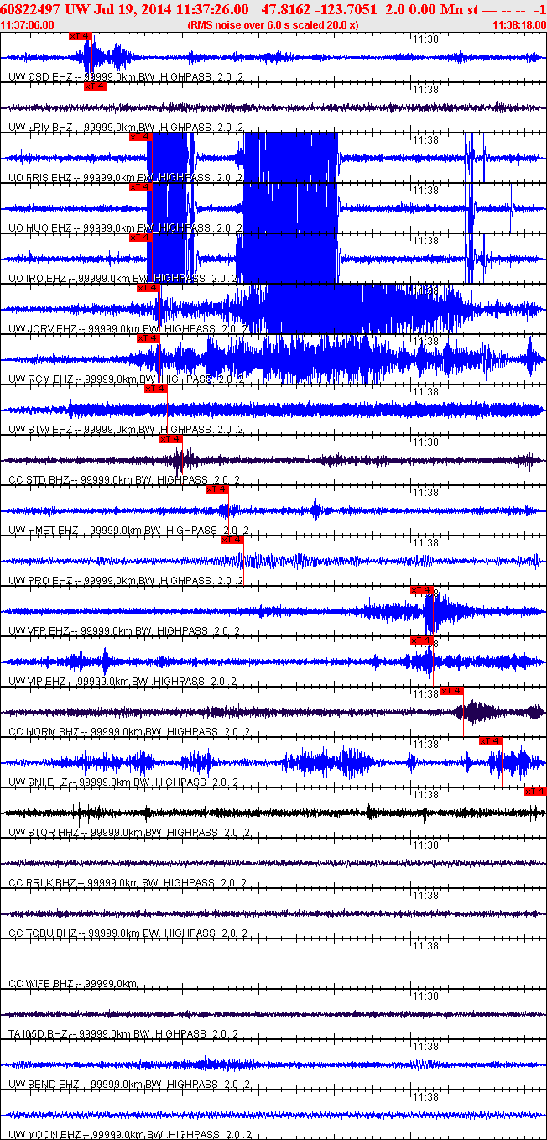Select the 'UO FRIS EHZ' station label

40,178
